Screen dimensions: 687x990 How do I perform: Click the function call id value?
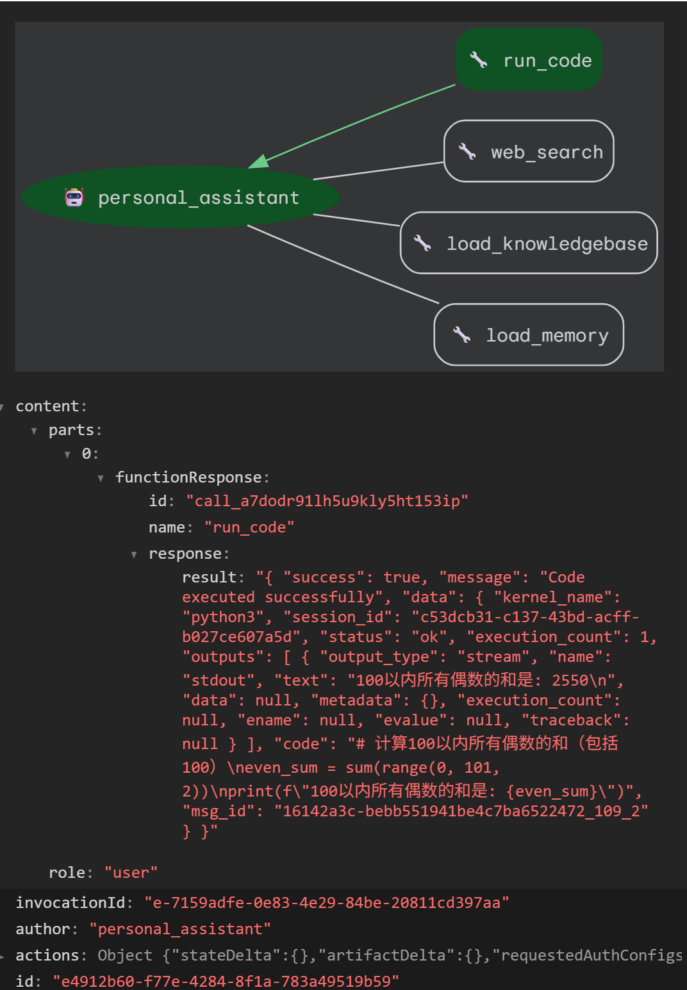pos(327,501)
